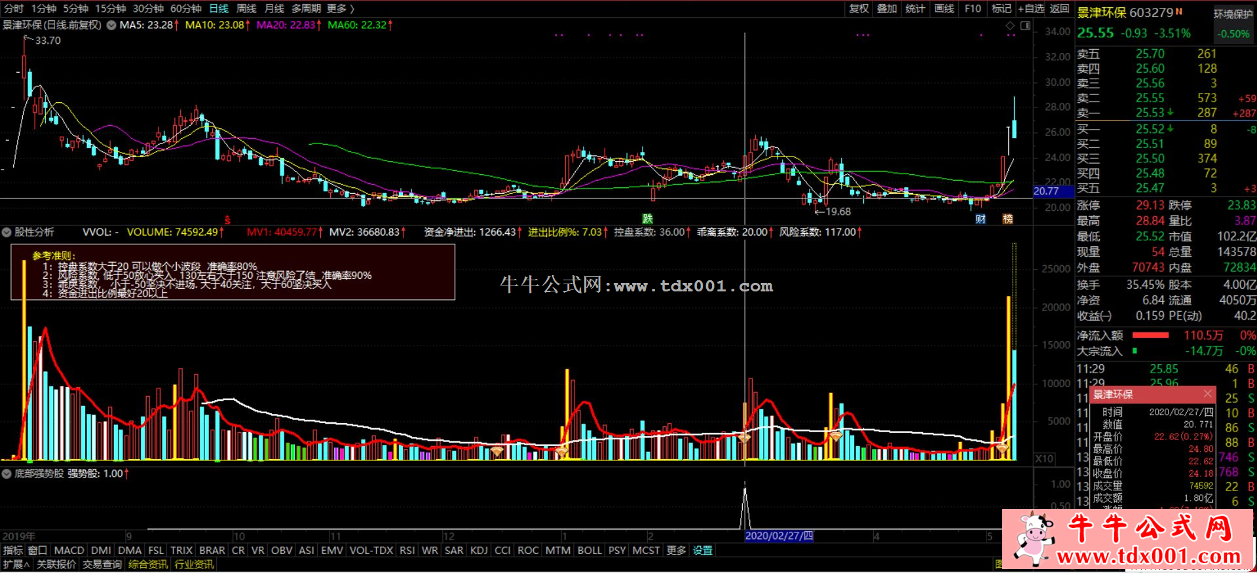This screenshot has width=1257, height=573.
Task: Select the 窗口 tab at bottom
Action: pyautogui.click(x=37, y=550)
